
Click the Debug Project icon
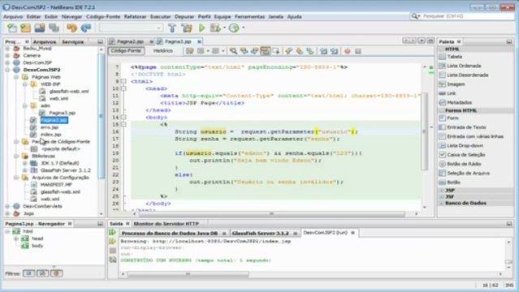coord(215,28)
